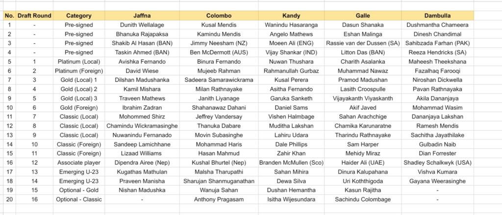
Task: Select the Kandy header cell
Action: (x=291, y=15)
